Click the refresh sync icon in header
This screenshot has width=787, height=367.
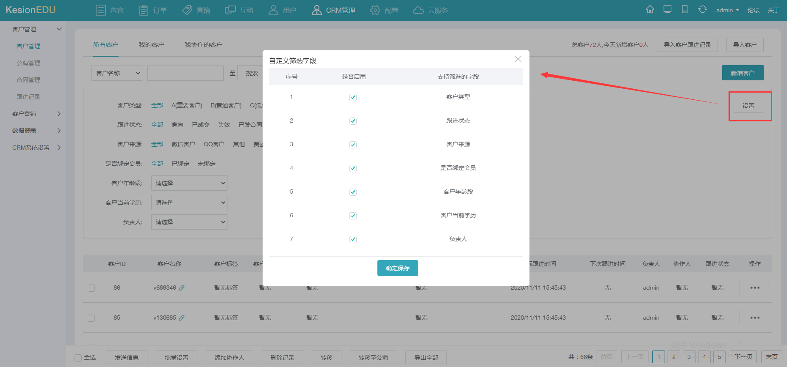point(703,9)
